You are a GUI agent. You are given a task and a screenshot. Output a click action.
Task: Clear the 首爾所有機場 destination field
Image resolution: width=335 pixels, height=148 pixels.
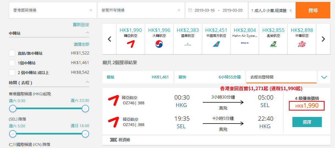point(179,10)
